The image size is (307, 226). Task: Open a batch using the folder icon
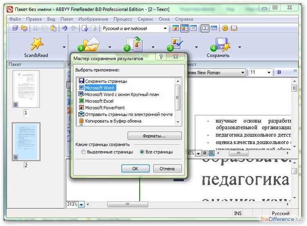pyautogui.click(x=24, y=28)
